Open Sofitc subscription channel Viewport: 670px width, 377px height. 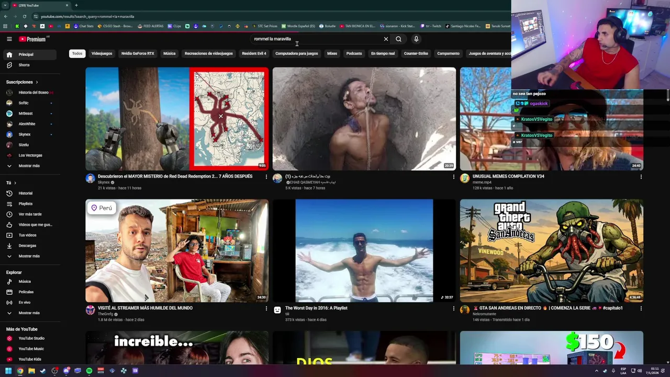pos(30,103)
